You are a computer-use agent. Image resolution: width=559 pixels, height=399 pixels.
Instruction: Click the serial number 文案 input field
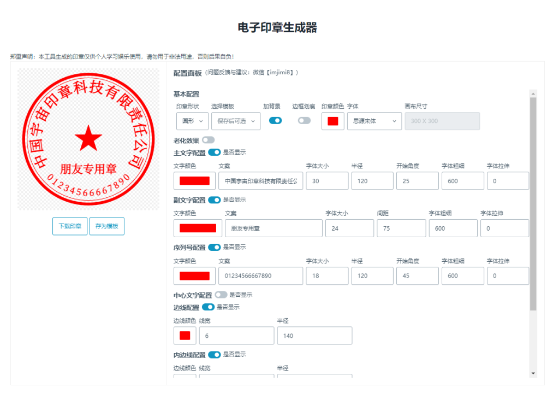[x=262, y=276]
